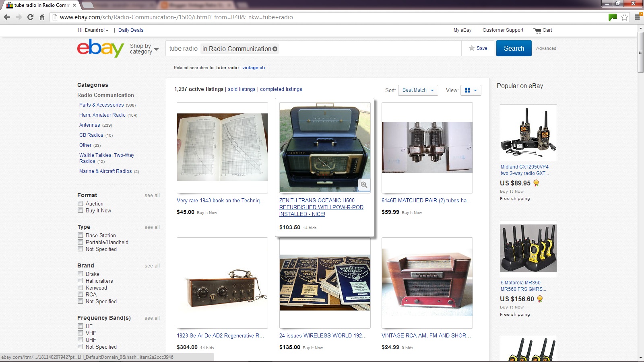Click the green extension flag icon
Viewport: 644px width, 362px height.
tap(613, 17)
